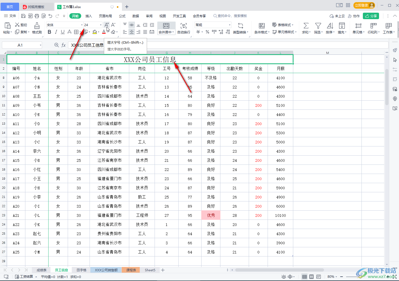Switch to the 课程表 sheet tab
Image resolution: width=399 pixels, height=281 pixels.
[131, 270]
